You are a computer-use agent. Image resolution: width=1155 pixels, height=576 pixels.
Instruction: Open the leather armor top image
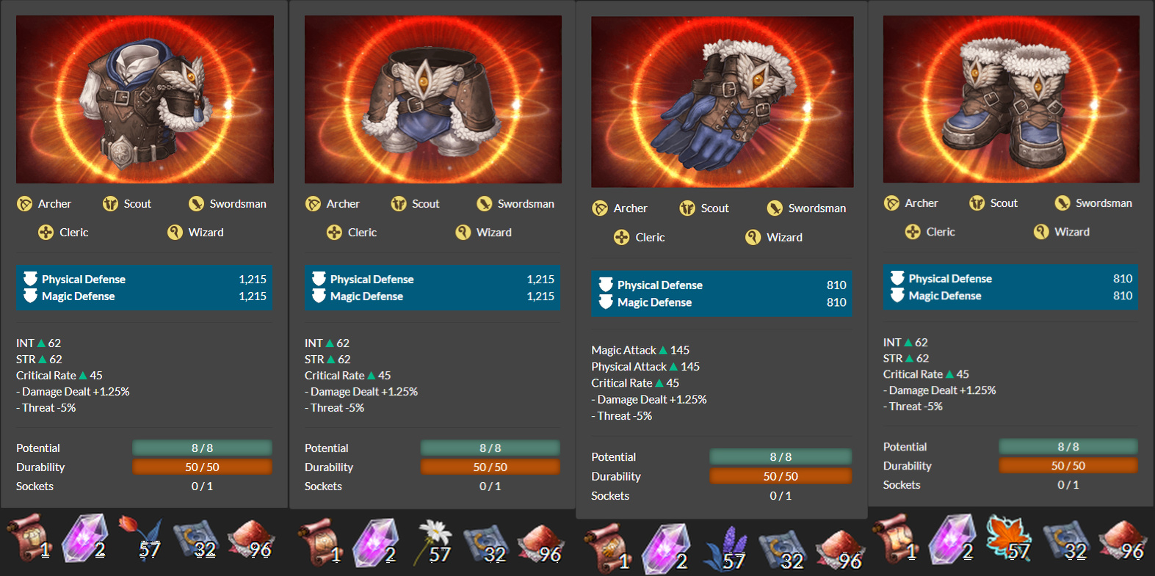[145, 100]
